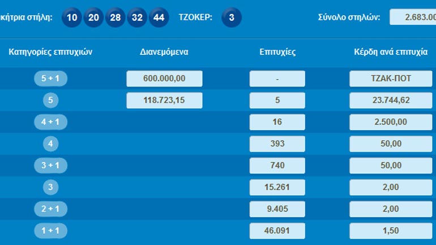436x245 pixels.
Task: Click the winners cell showing 740
Action: pos(277,165)
